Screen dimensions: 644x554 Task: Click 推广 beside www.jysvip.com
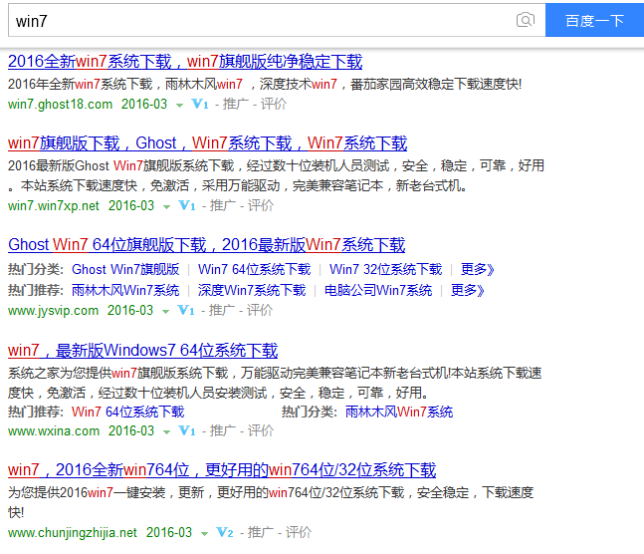222,310
